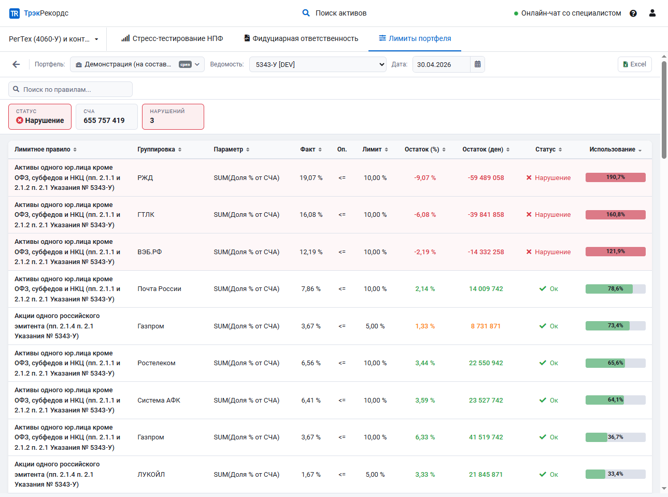Click the violation icon in the Статус card
668x497 pixels.
(x=20, y=120)
